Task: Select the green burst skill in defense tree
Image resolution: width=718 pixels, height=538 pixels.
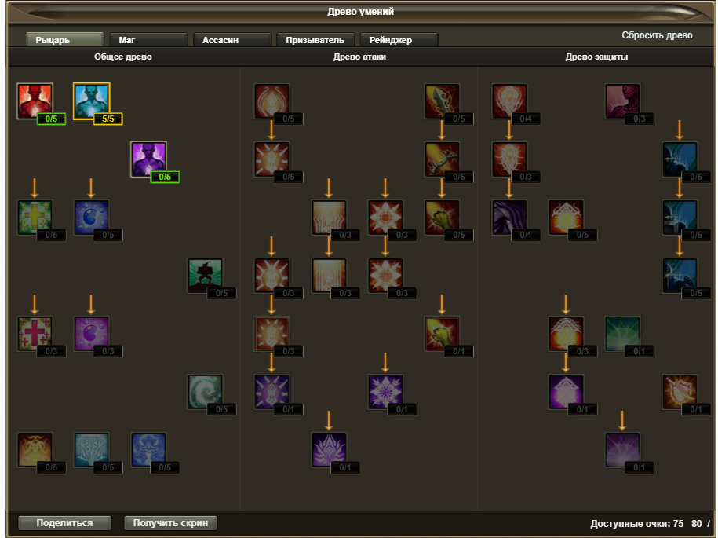Action: click(x=623, y=334)
